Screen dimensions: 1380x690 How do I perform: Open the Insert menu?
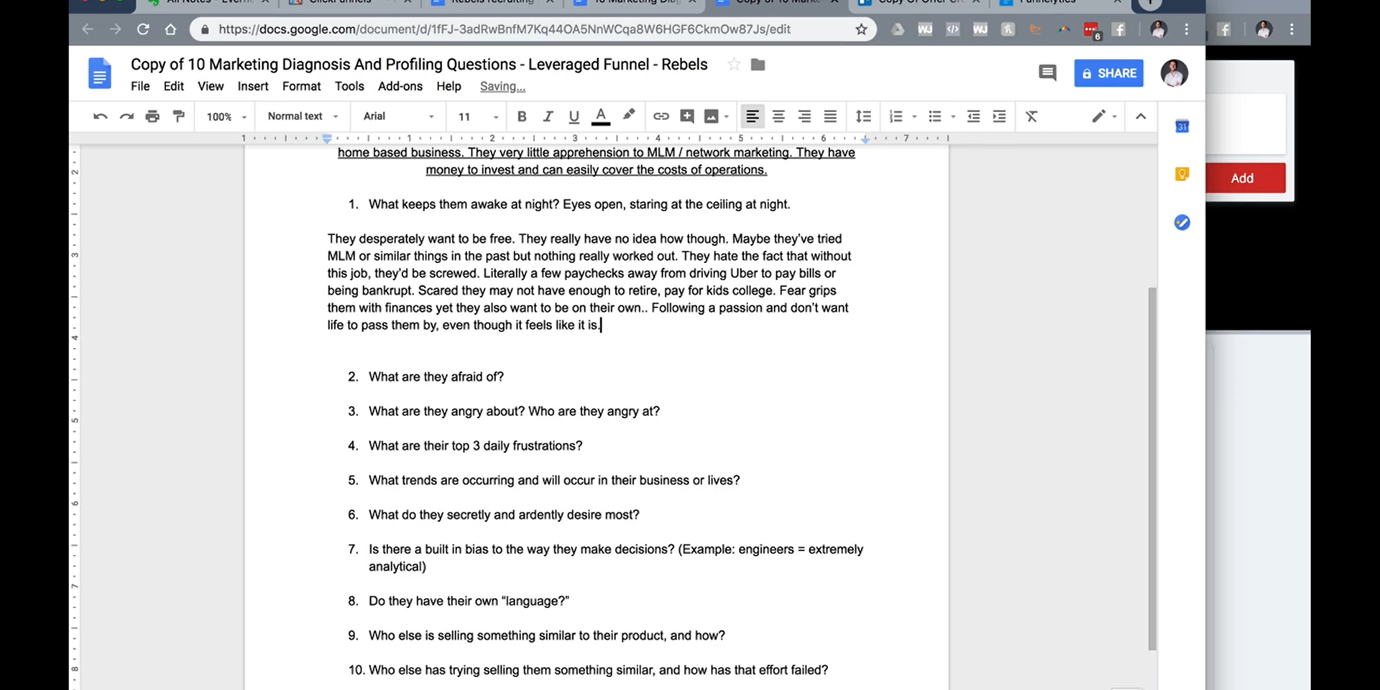[253, 86]
